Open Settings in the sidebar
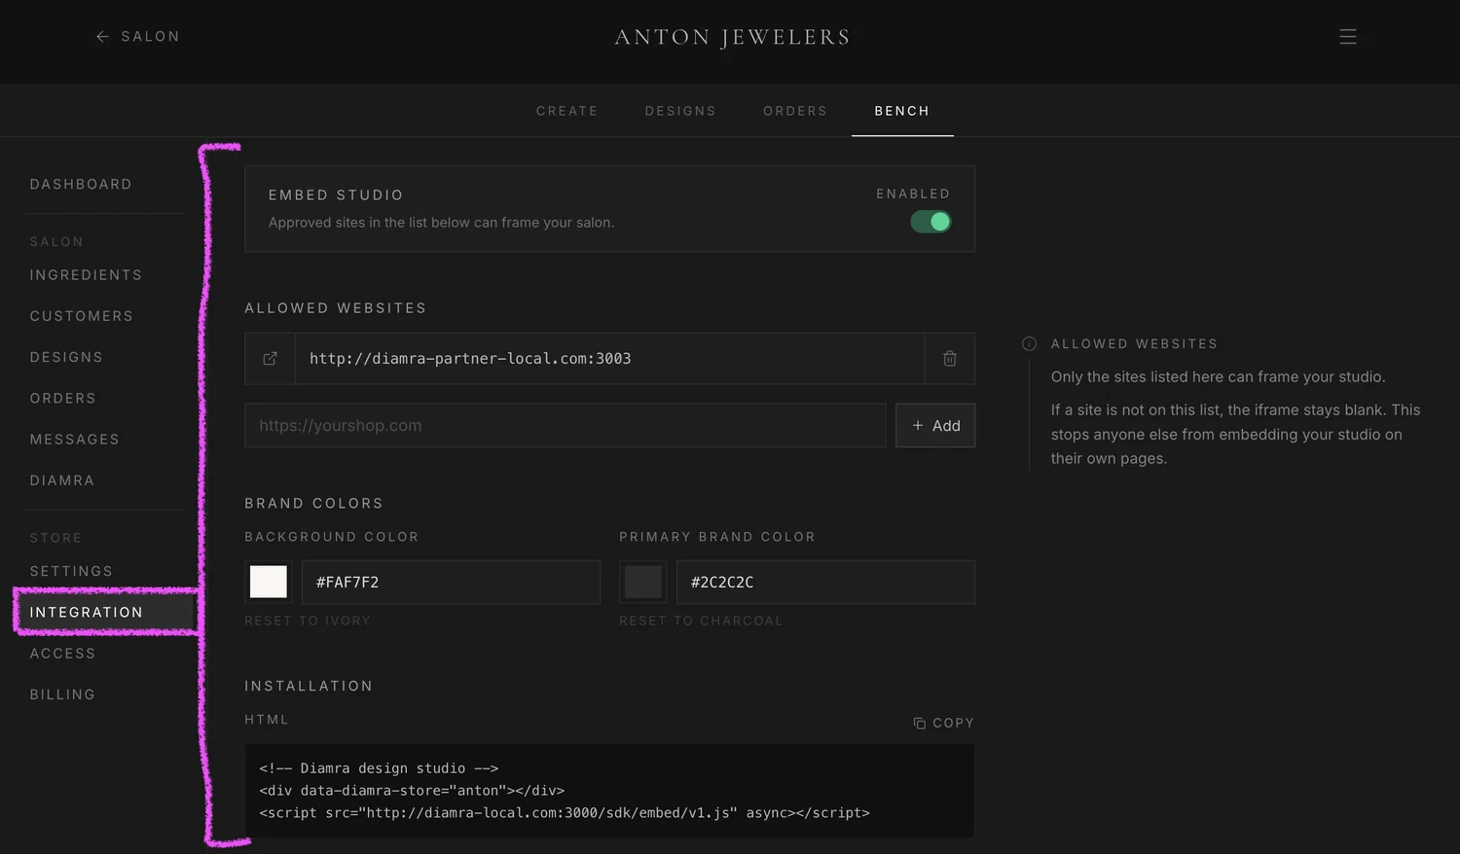Viewport: 1460px width, 854px height. click(71, 571)
